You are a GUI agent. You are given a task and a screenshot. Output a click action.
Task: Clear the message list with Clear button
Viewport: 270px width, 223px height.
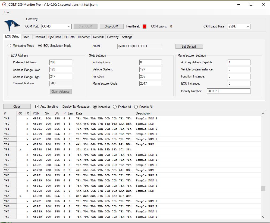click(x=17, y=107)
